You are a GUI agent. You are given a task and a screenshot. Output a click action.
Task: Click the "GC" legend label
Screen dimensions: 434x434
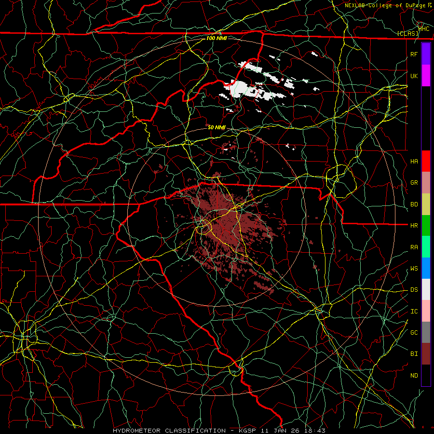(414, 333)
